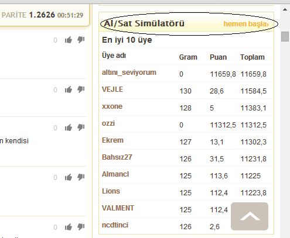
Task: Like the first comment with thumbs up
Action: 69,40
